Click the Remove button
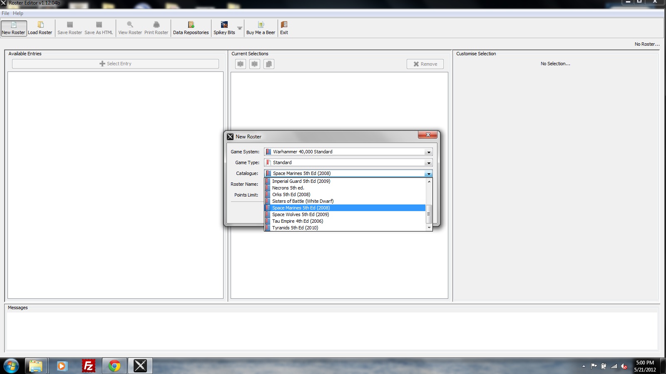The height and width of the screenshot is (374, 666). click(425, 64)
